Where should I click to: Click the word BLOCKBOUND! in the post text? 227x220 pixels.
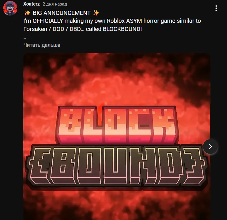pyautogui.click(x=122, y=29)
